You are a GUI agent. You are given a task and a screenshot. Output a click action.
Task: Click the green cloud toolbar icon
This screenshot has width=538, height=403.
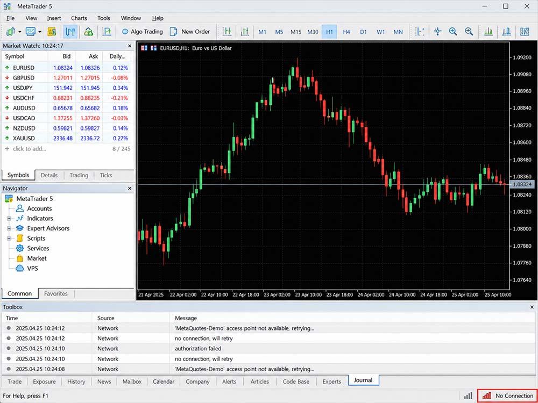(89, 32)
